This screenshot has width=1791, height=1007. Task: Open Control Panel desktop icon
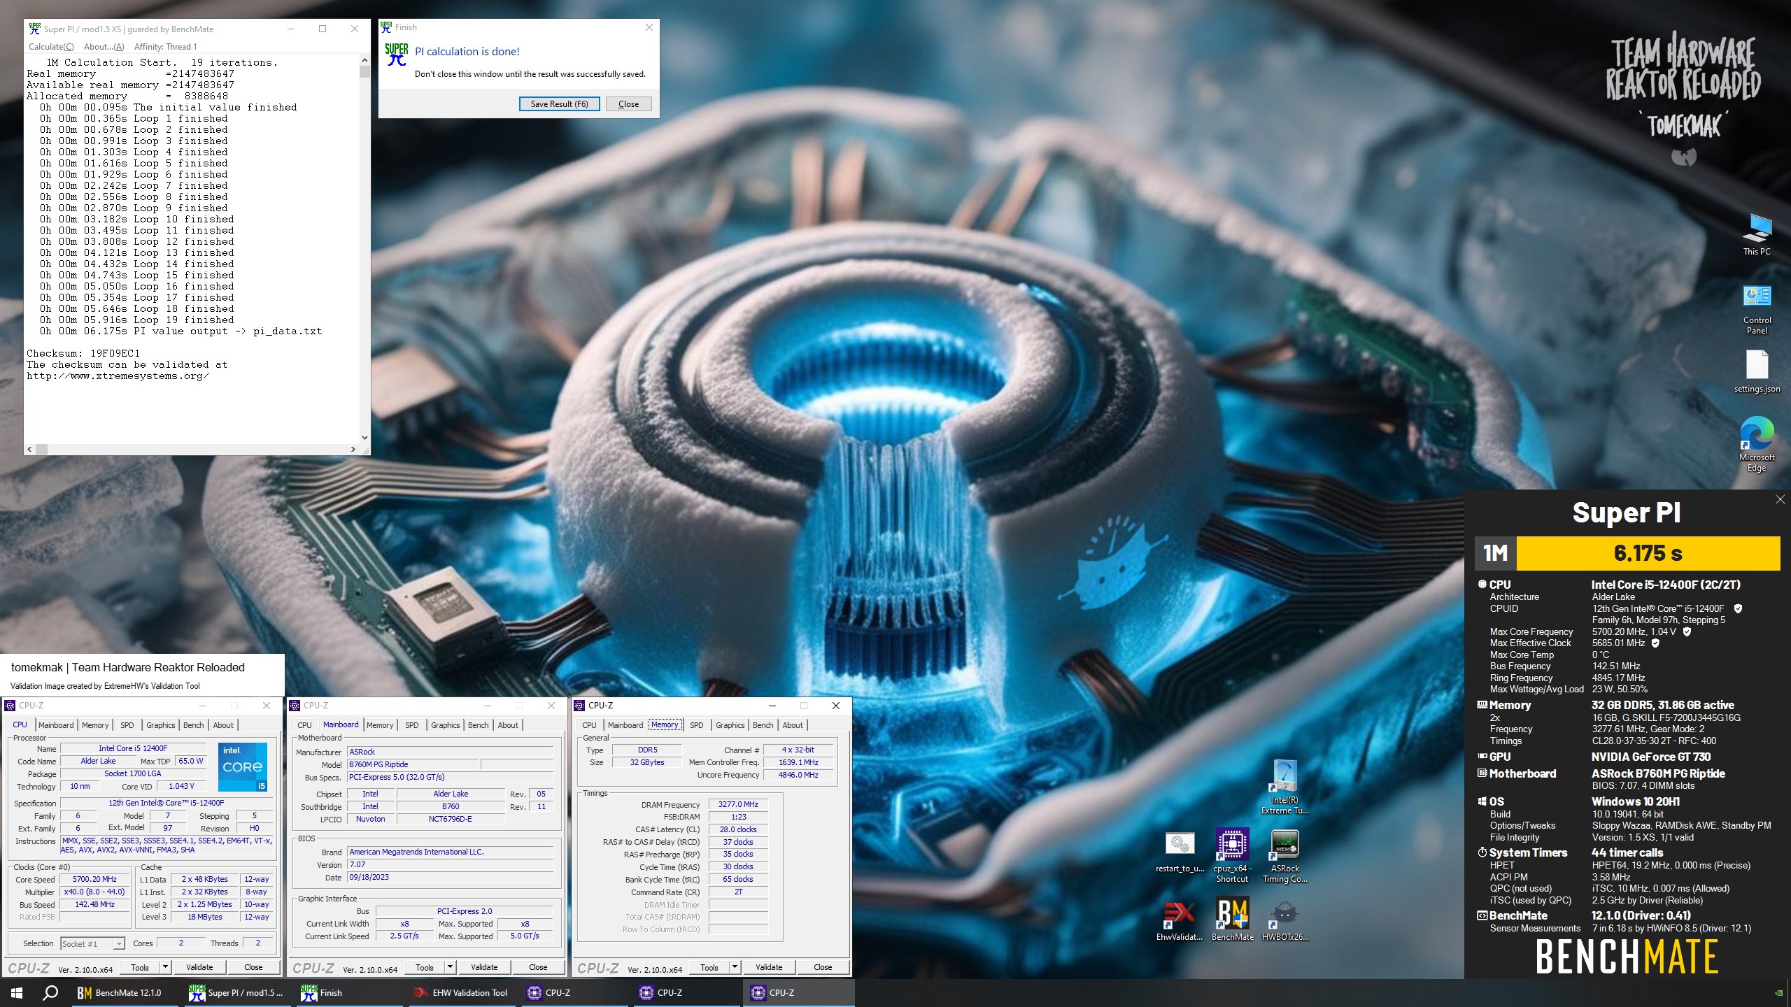1757,309
